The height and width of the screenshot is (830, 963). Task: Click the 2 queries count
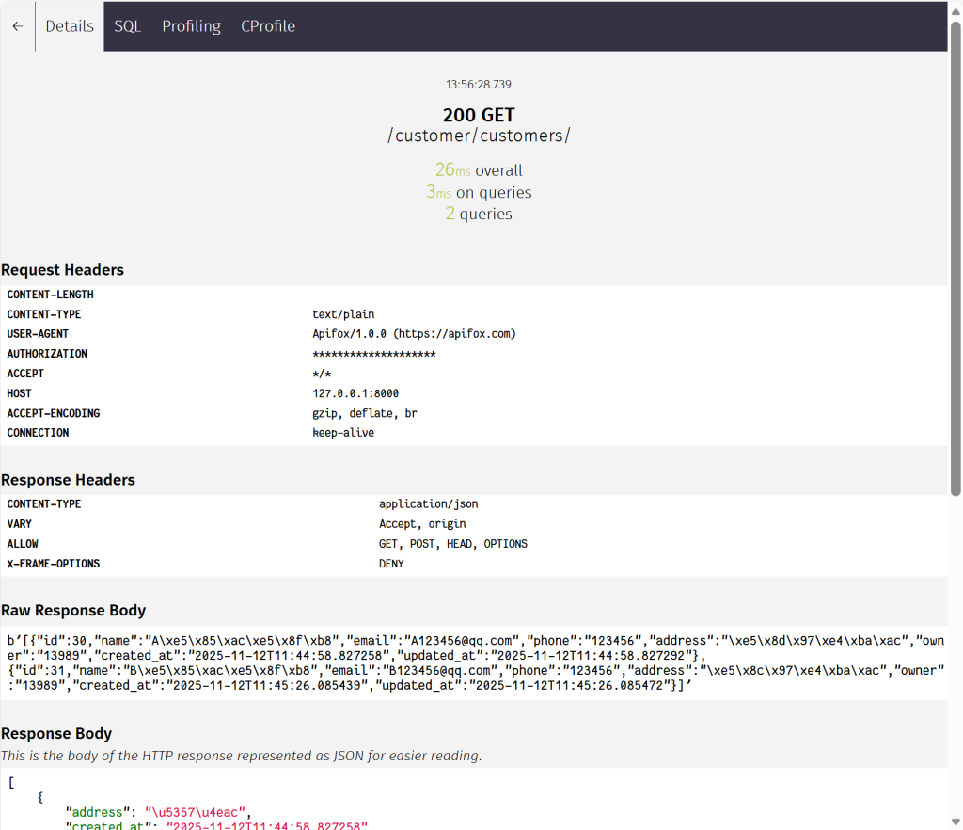479,214
